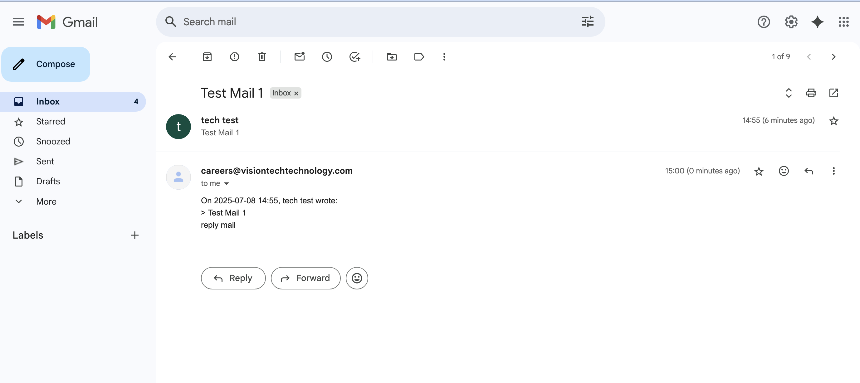Screen dimensions: 860x383
Task: Click the Forward button
Action: click(x=305, y=278)
